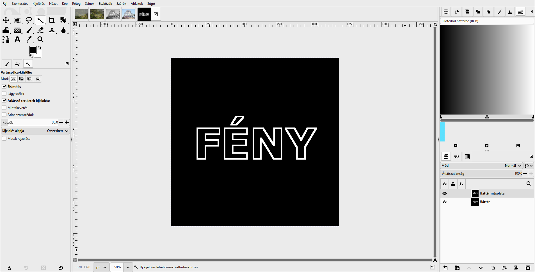Switch to the FÉNY image tab thumbnail
Viewport: 535px width, 272px height.
coord(144,14)
